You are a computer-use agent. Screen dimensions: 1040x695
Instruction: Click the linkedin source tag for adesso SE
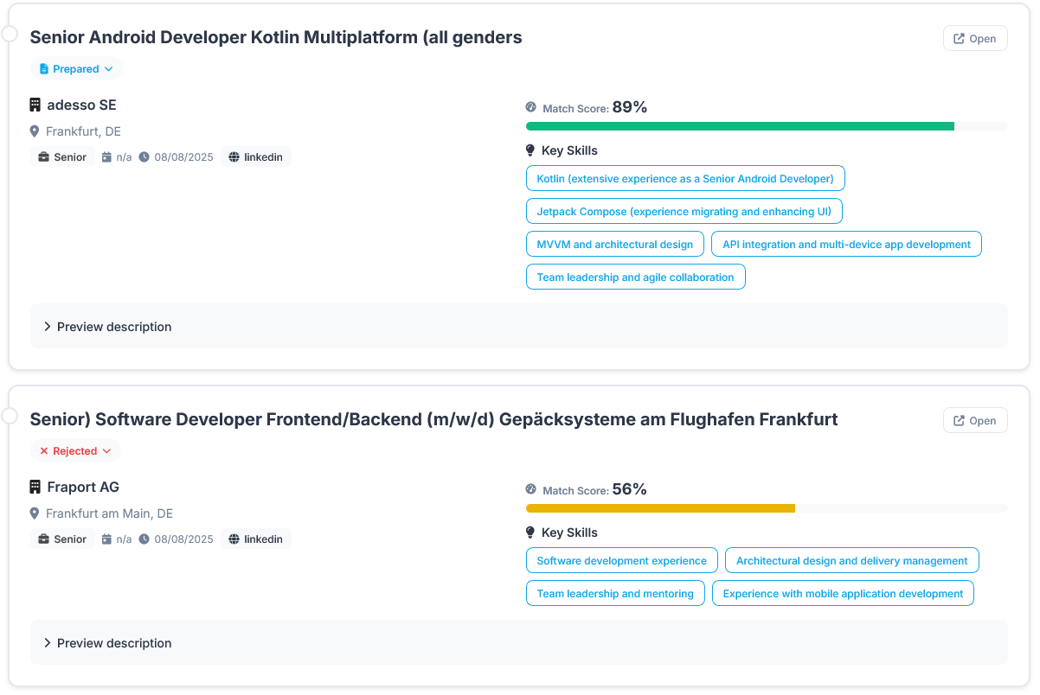coord(256,157)
